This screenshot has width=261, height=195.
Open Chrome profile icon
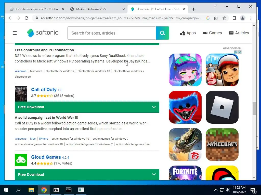243,18
